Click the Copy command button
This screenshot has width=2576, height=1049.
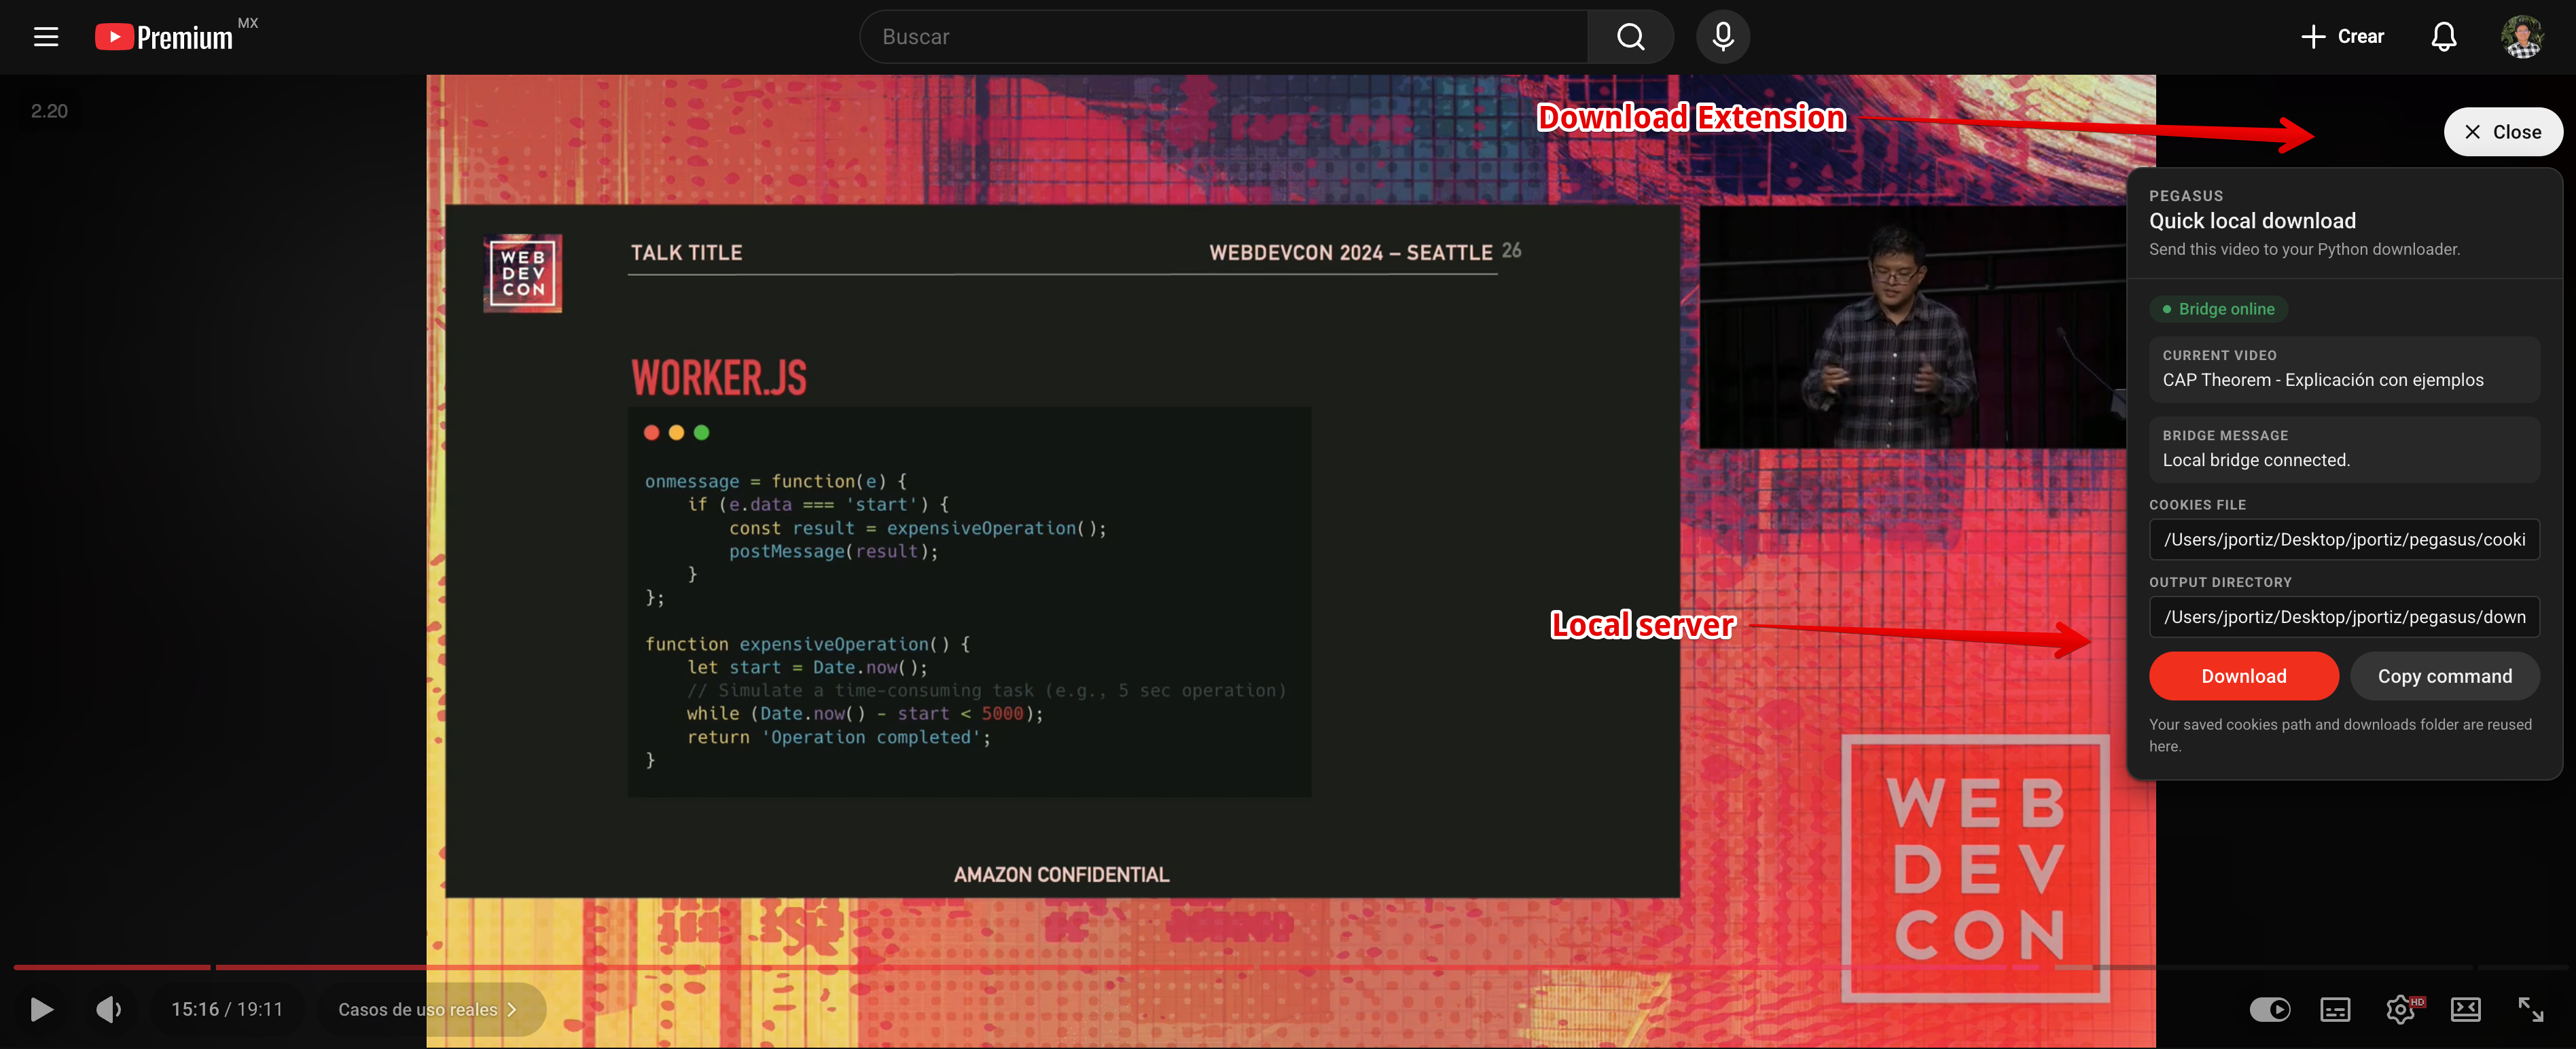pos(2444,676)
